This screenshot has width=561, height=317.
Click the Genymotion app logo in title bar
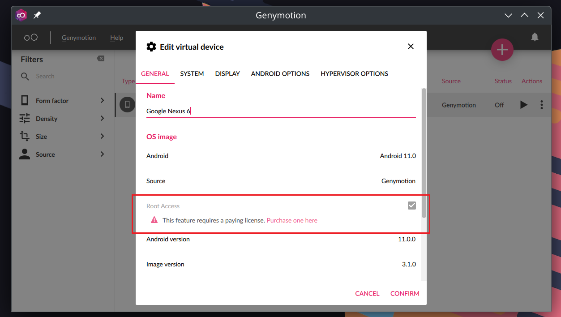[21, 15]
